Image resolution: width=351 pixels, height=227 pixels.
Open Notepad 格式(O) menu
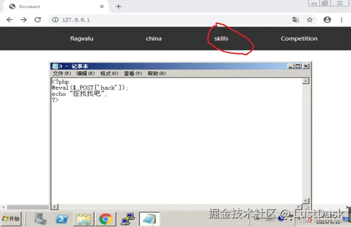109,73
